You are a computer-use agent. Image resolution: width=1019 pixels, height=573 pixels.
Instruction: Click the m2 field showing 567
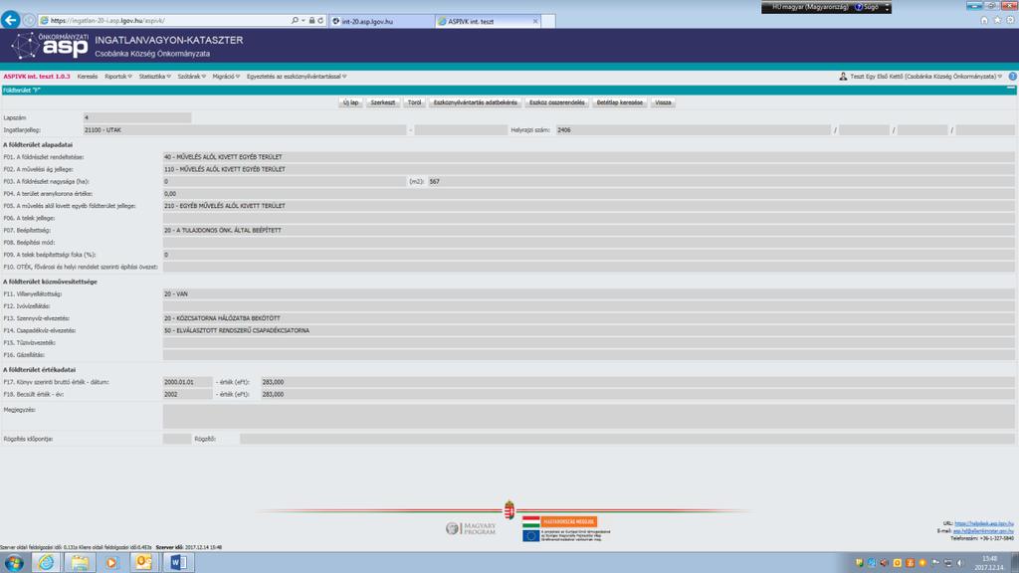click(721, 181)
